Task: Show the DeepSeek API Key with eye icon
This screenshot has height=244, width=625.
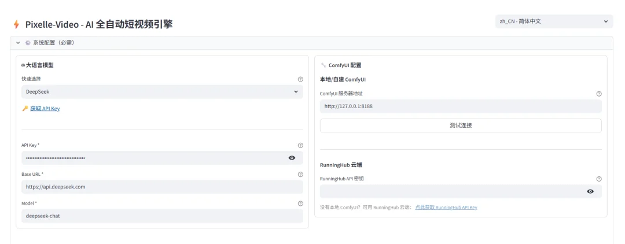Action: 292,158
